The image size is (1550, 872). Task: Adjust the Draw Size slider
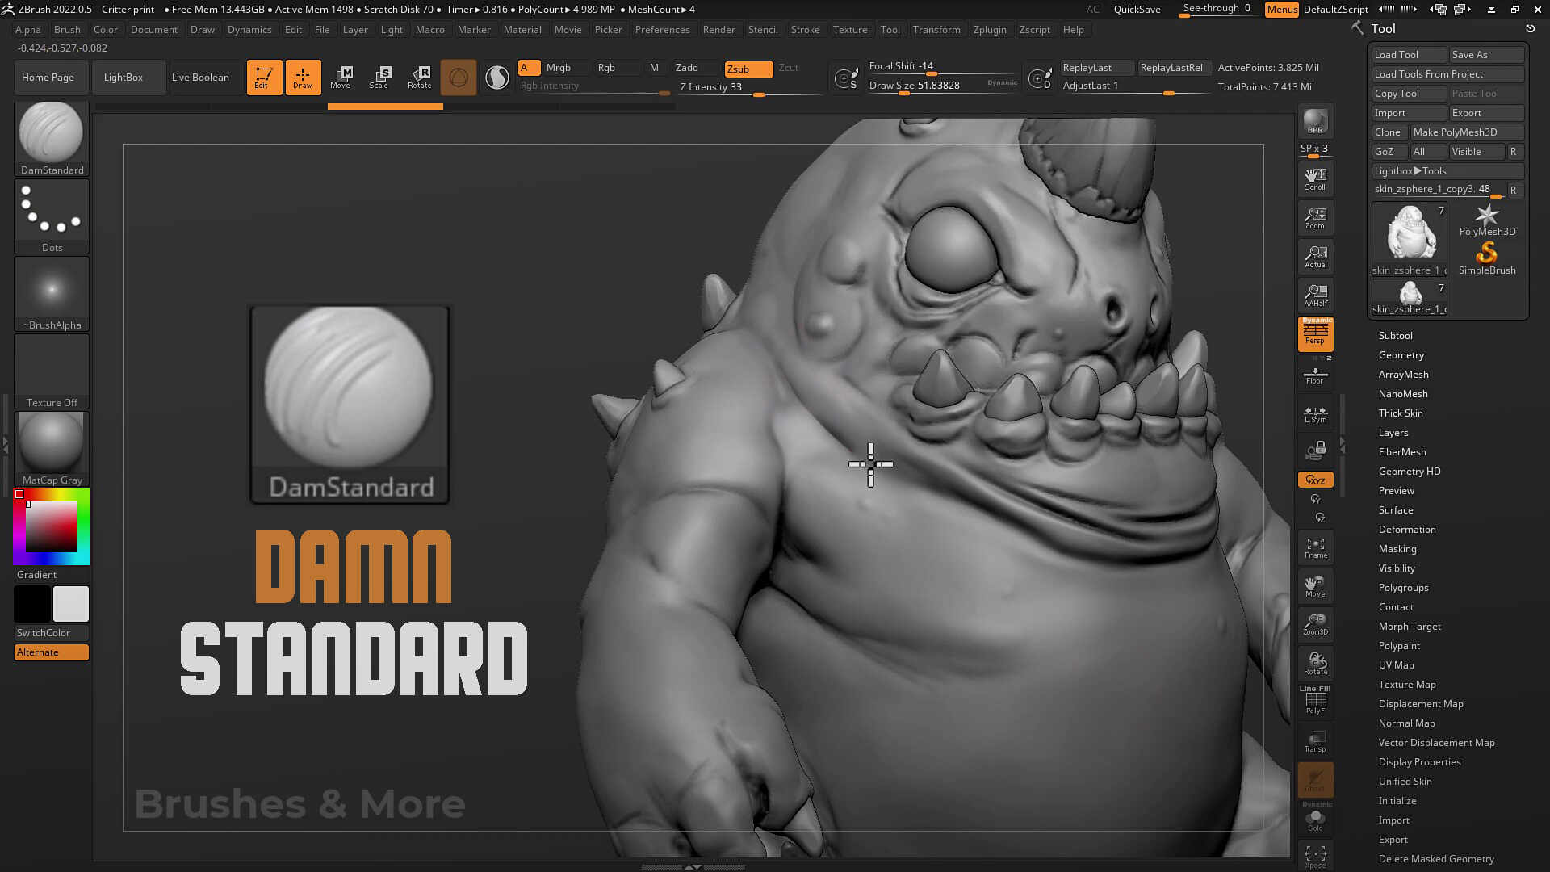[x=943, y=86]
